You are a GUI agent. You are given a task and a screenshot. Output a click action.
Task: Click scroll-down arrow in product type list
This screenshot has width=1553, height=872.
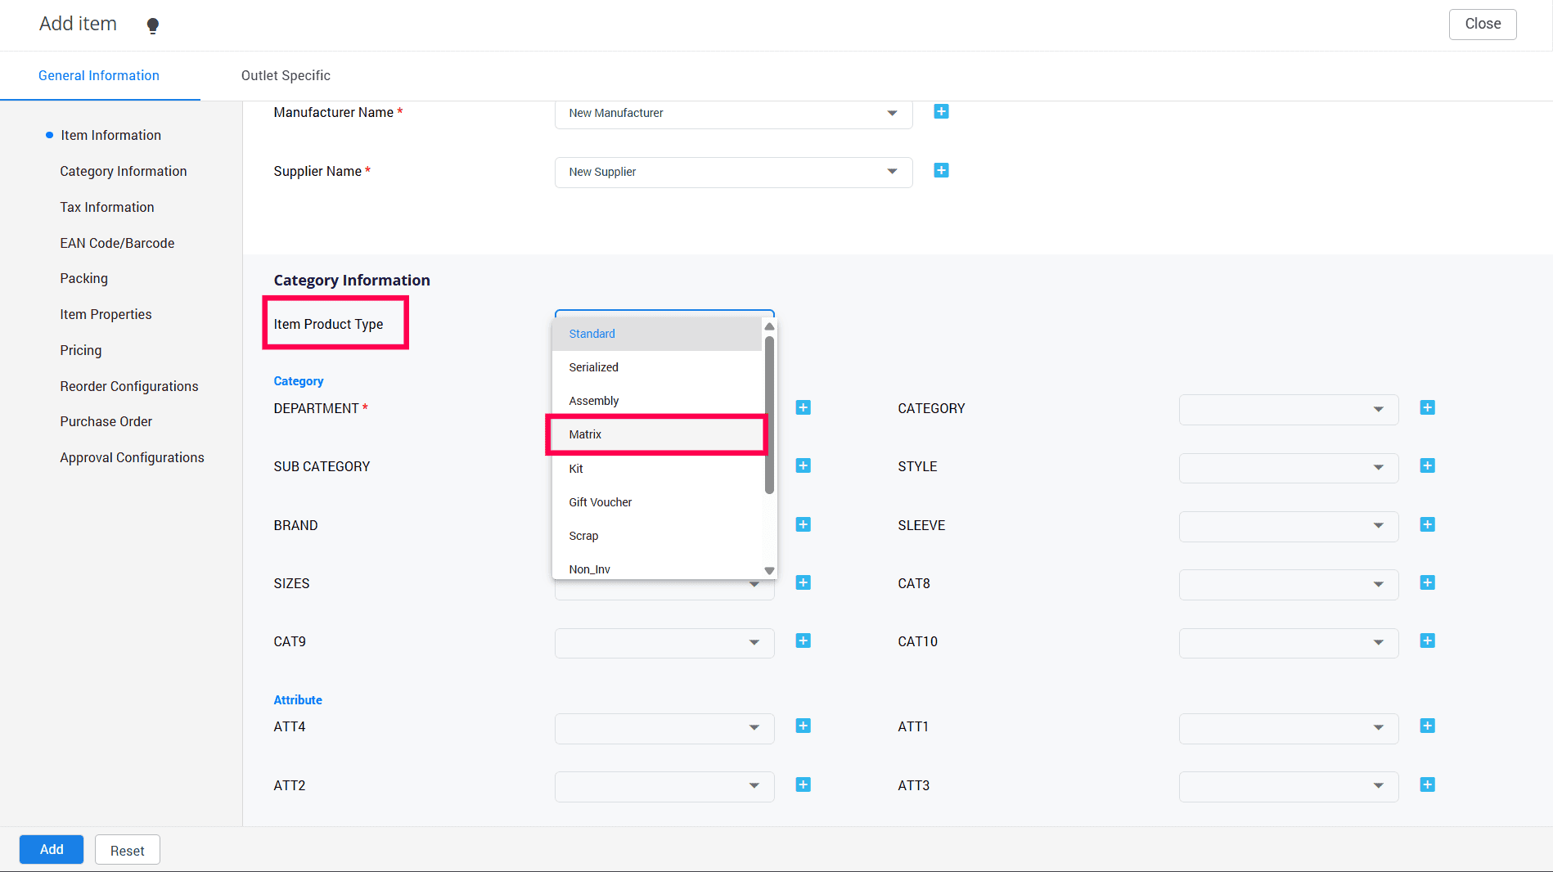tap(769, 571)
